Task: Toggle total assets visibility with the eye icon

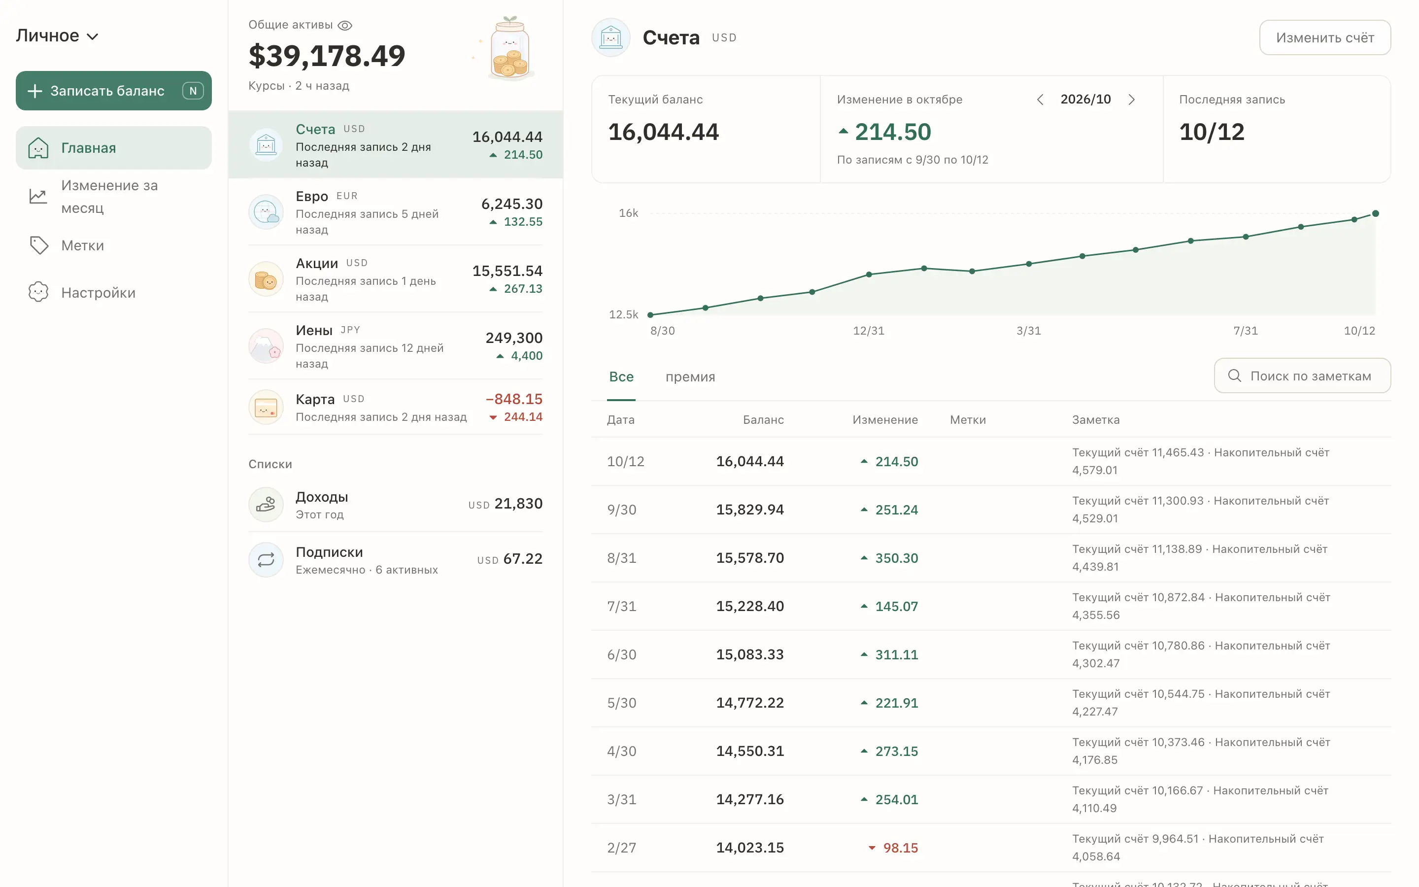Action: coord(345,25)
